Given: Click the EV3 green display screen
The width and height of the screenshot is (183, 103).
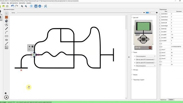Looking at the screenshot, I should coord(144,26).
